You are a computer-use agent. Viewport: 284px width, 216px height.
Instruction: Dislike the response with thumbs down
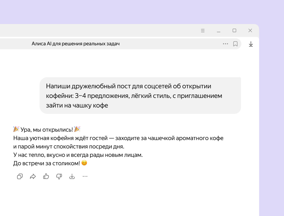pyautogui.click(x=59, y=176)
